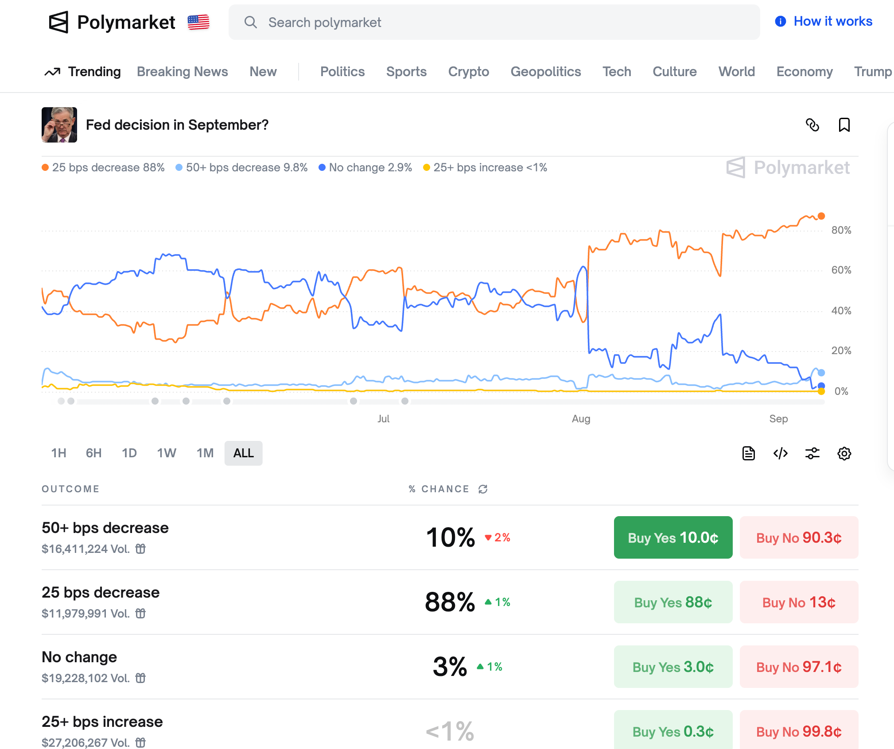This screenshot has height=749, width=894.
Task: Click the Fed decision in September? title
Action: click(x=177, y=125)
